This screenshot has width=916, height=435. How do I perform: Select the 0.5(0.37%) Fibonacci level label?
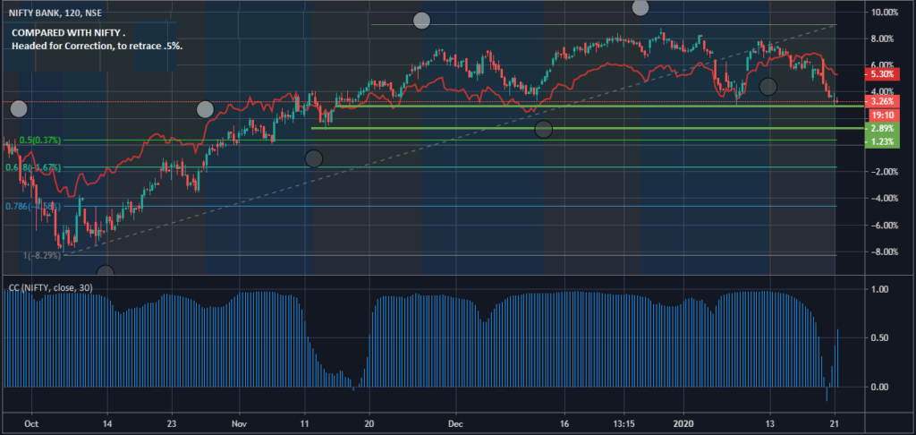pos(40,141)
